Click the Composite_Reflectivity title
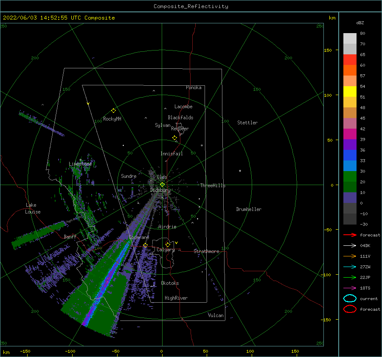The width and height of the screenshot is (382, 357). tap(191, 6)
